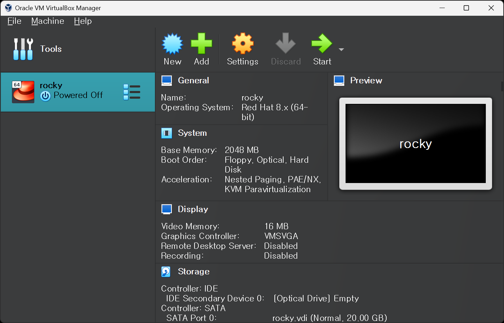Click the greyed Discard arrow icon

[x=286, y=43]
